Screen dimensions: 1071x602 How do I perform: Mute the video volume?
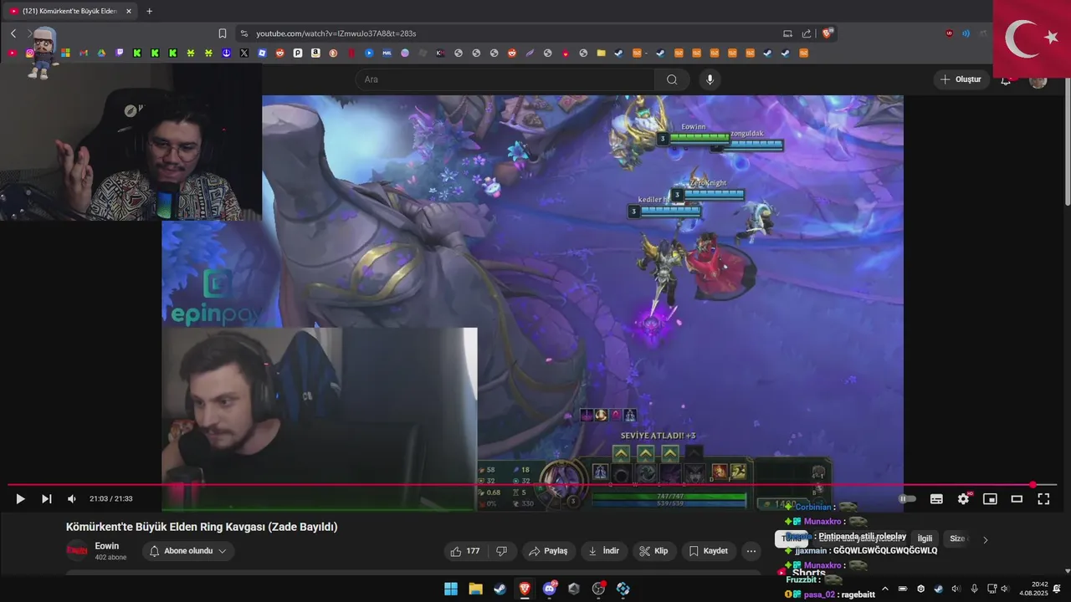[x=72, y=498]
